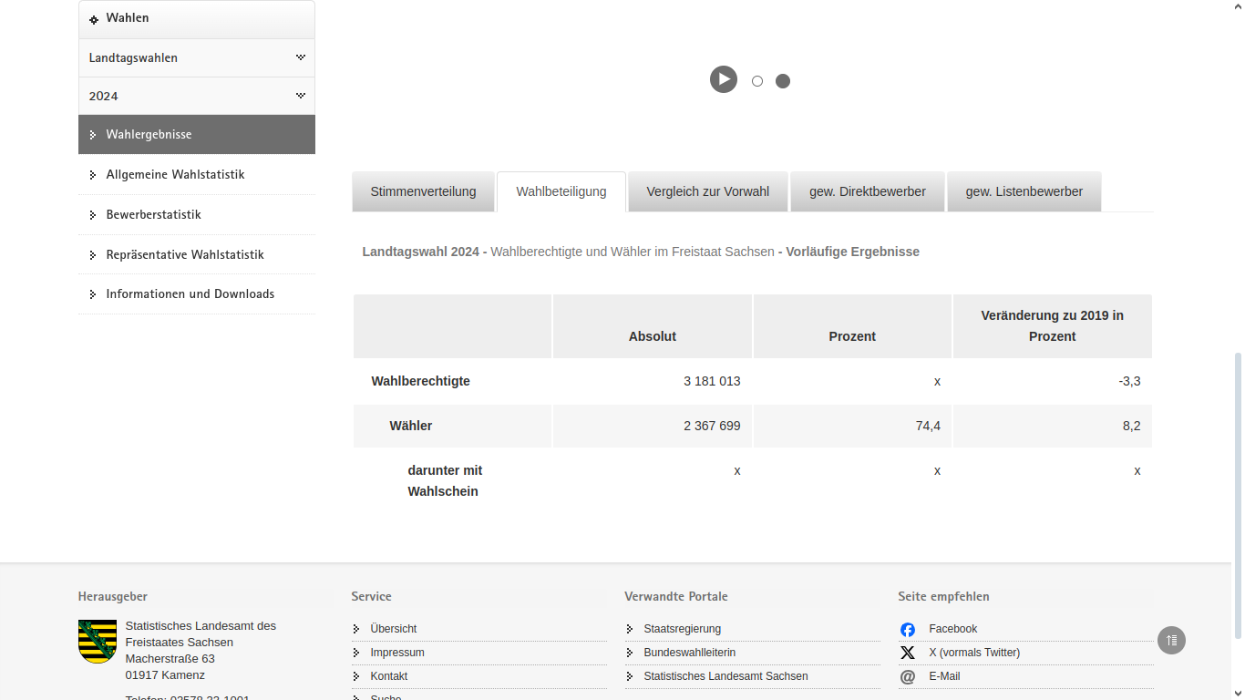The width and height of the screenshot is (1245, 700).
Task: Click the Wahlberechtigte row label
Action: click(421, 381)
